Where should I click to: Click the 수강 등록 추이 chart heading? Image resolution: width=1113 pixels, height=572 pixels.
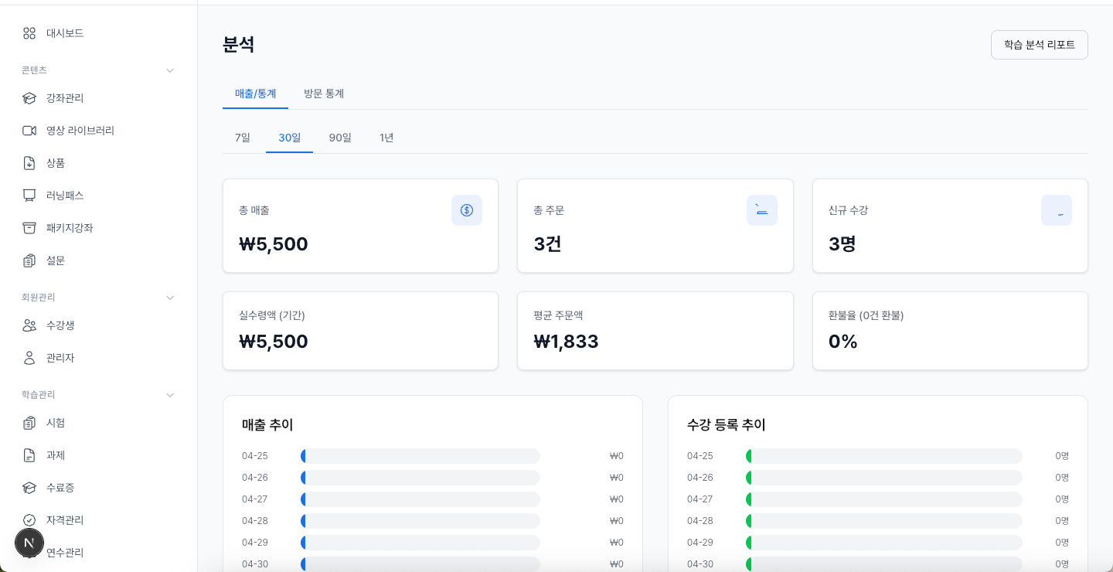(x=727, y=425)
